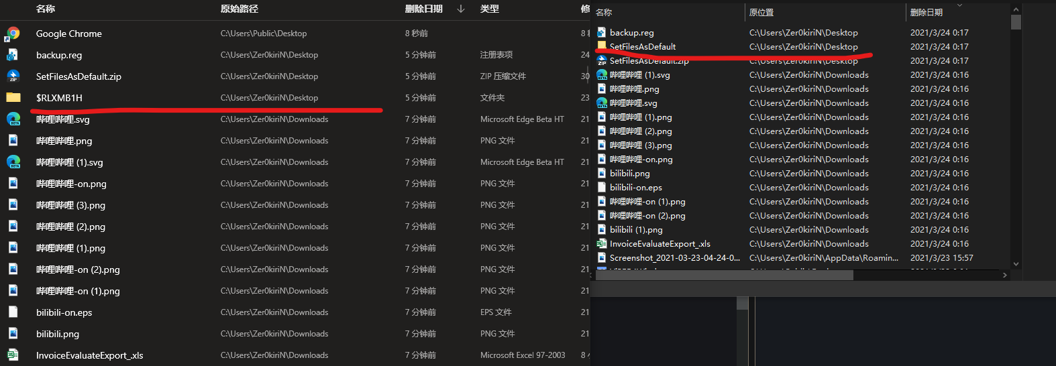This screenshot has height=366, width=1056.
Task: Click the Google Chrome shortcut icon
Action: pyautogui.click(x=13, y=34)
